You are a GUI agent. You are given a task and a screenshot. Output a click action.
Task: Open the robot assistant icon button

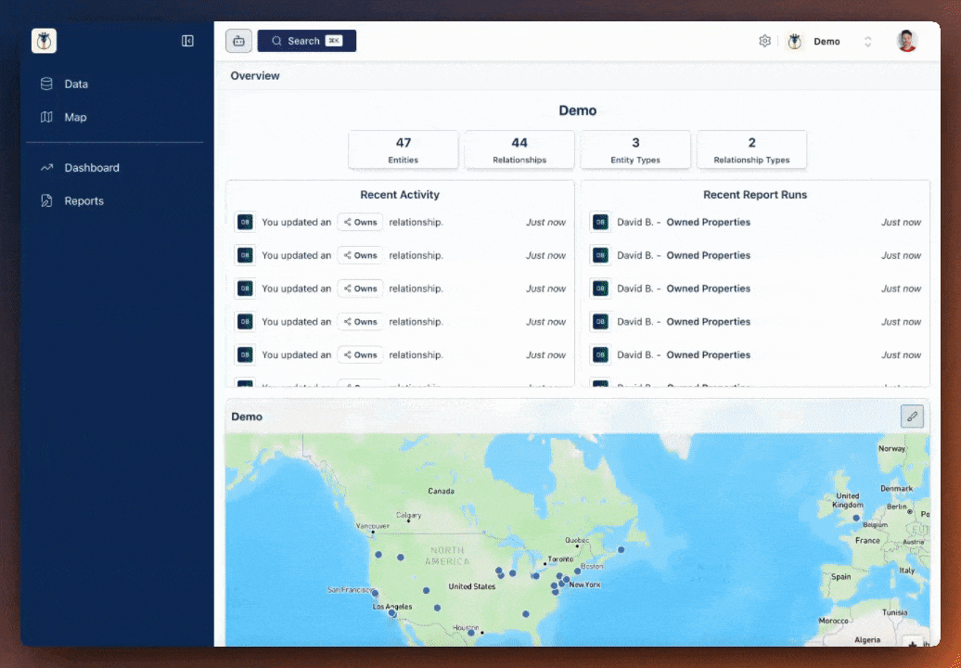(x=238, y=41)
